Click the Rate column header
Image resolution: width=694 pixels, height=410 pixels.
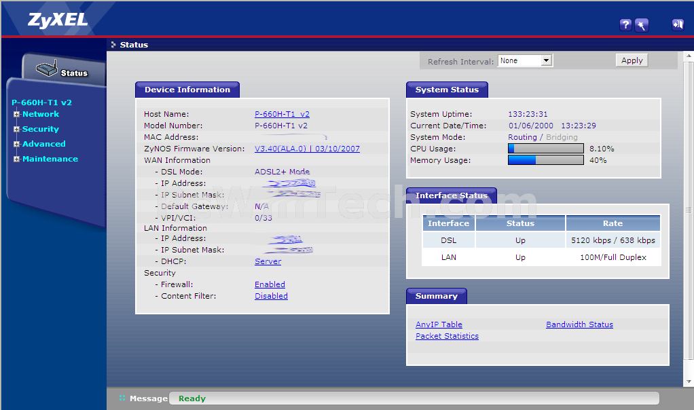613,223
